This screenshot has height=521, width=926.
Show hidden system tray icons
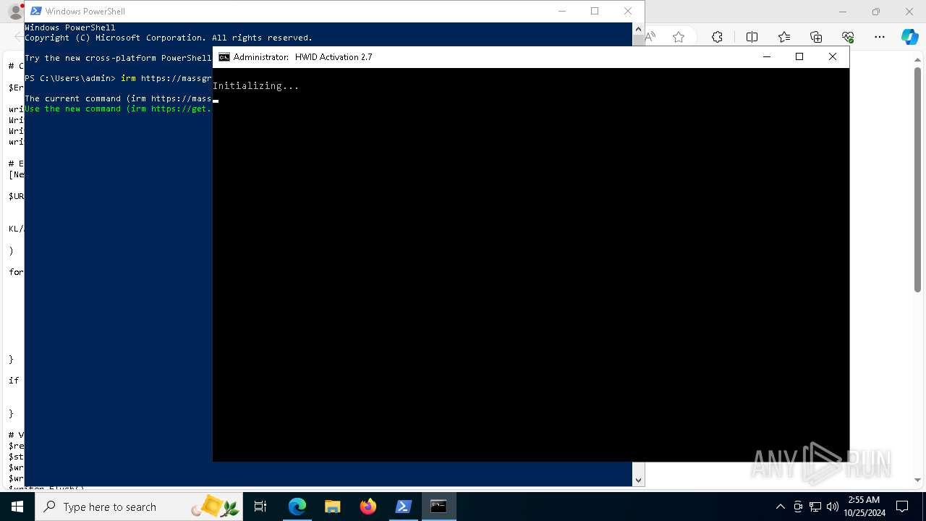pyautogui.click(x=781, y=507)
